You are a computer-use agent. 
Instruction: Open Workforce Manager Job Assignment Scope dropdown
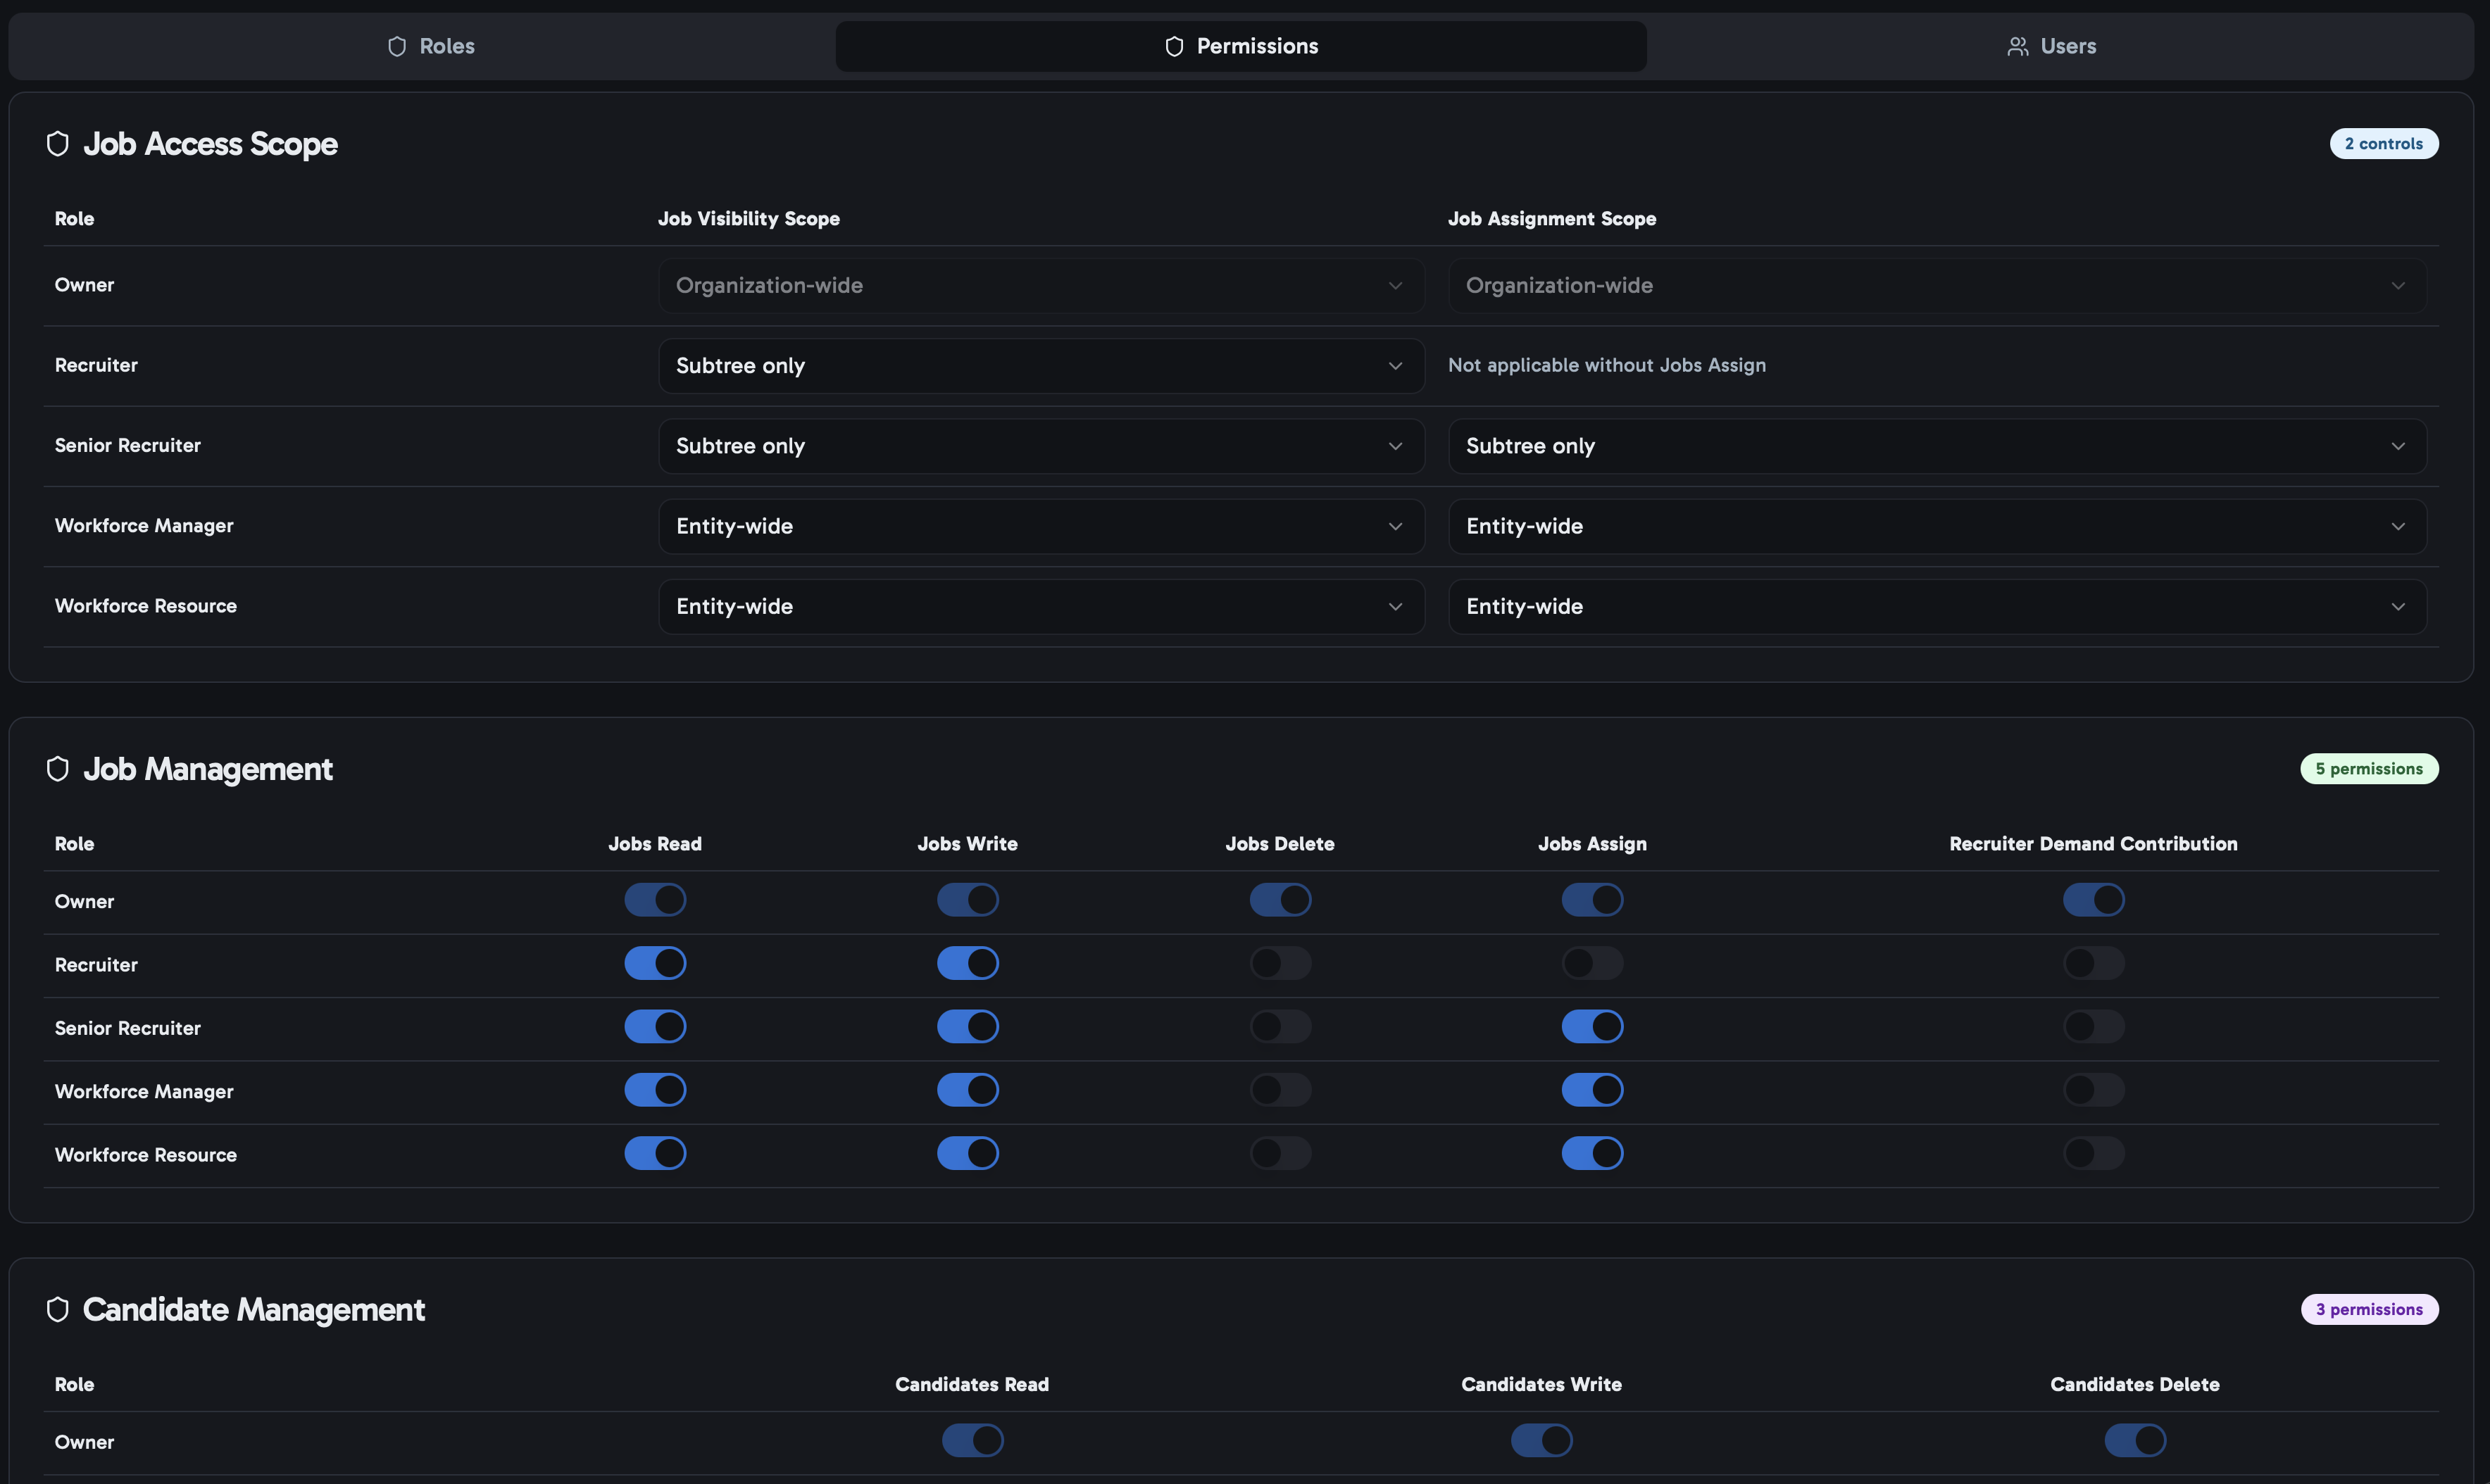1937,526
